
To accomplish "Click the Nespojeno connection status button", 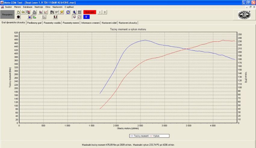I will tap(8, 14).
